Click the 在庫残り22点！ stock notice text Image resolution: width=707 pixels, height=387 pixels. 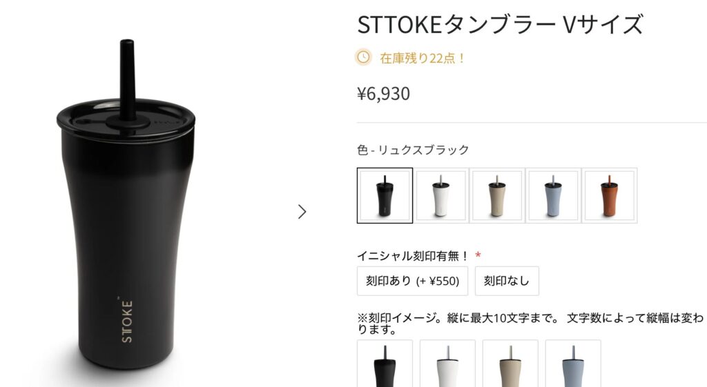[423, 58]
